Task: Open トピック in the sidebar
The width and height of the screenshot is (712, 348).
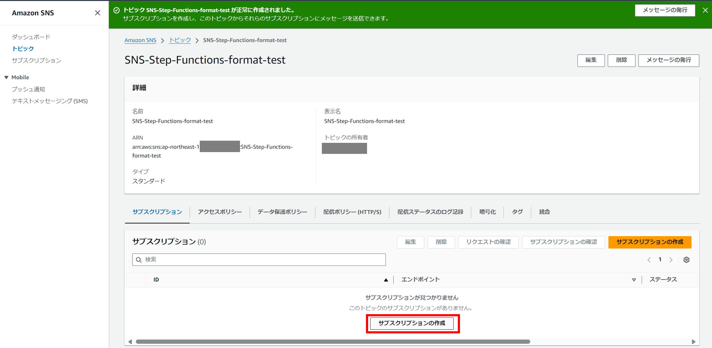Action: coord(23,48)
